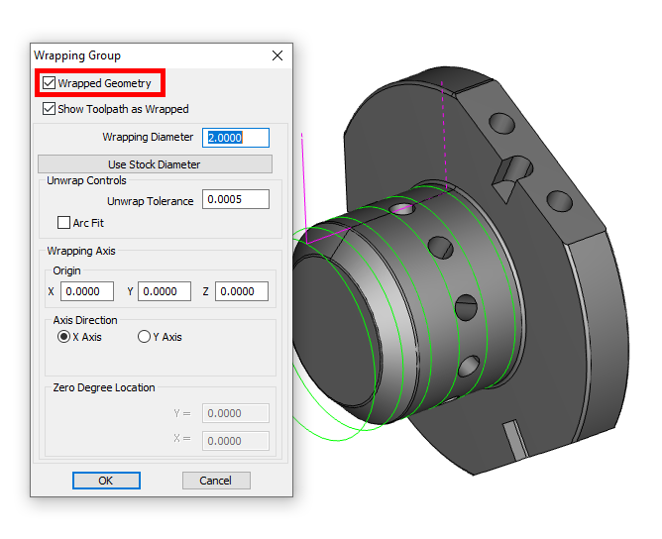Close the Wrapping Group dialog window
Screen dimensions: 662x539
(277, 55)
